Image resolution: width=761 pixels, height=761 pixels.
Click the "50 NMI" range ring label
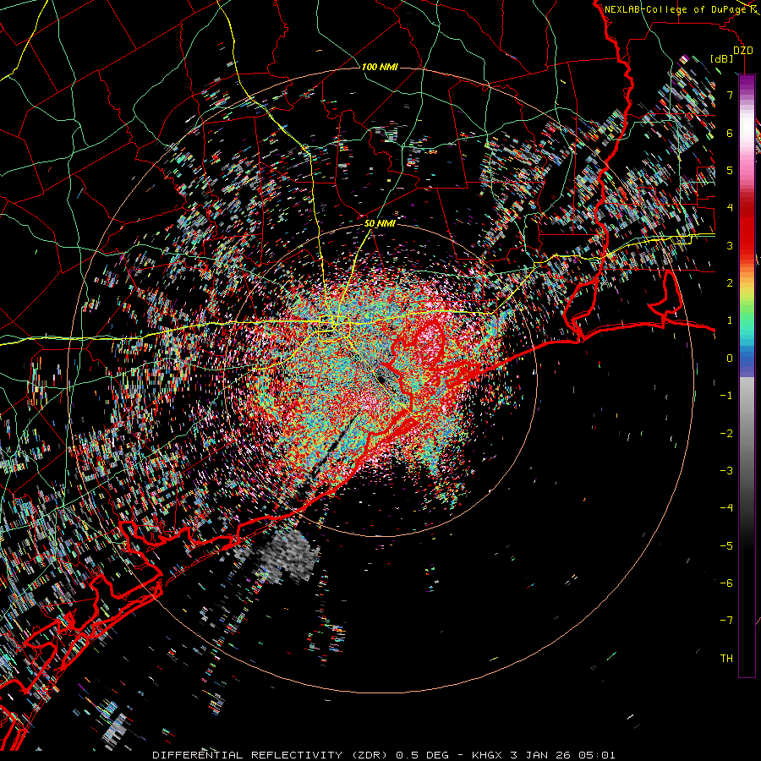380,223
